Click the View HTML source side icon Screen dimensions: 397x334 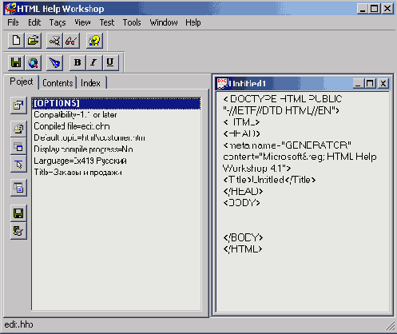click(x=18, y=188)
